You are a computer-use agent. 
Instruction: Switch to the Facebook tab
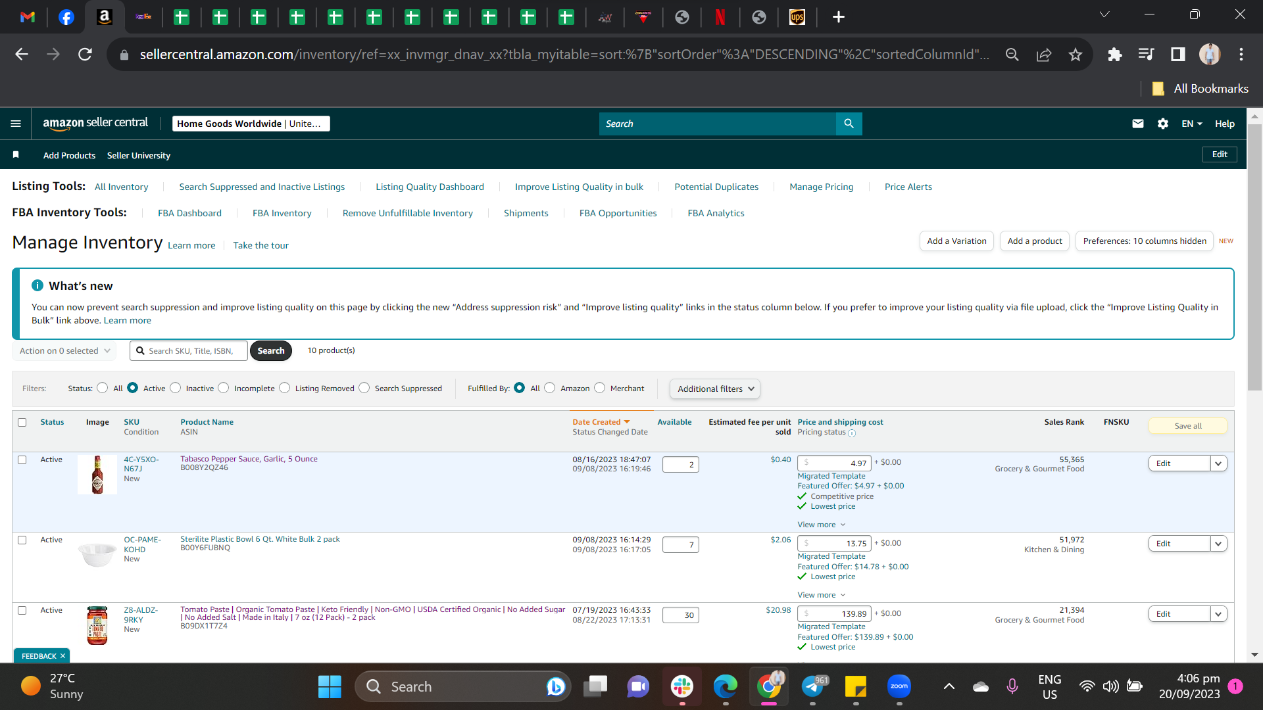click(x=66, y=17)
